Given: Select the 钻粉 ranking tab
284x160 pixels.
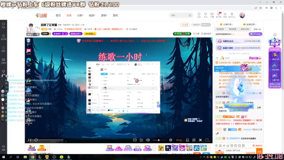Looking at the screenshot, I should click(257, 29).
